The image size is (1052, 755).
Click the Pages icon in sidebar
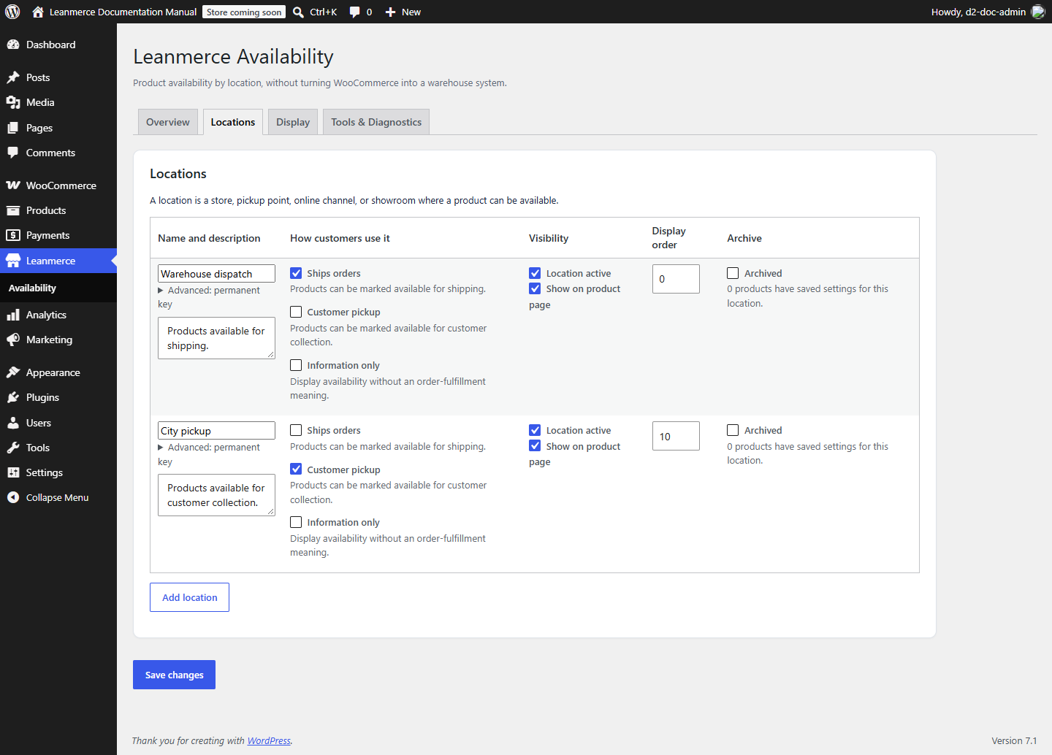13,128
